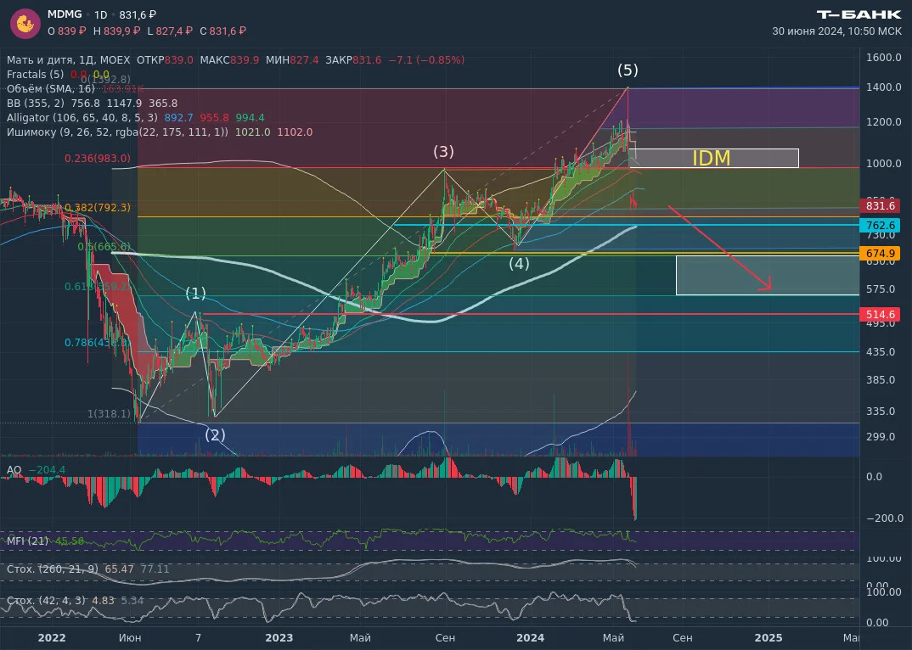912x650 pixels.
Task: Click 2023 on the time axis
Action: (x=279, y=638)
